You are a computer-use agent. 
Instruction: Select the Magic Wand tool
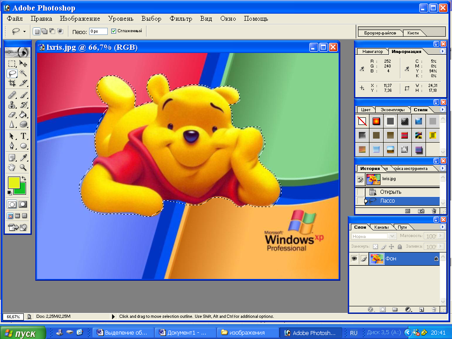click(23, 73)
